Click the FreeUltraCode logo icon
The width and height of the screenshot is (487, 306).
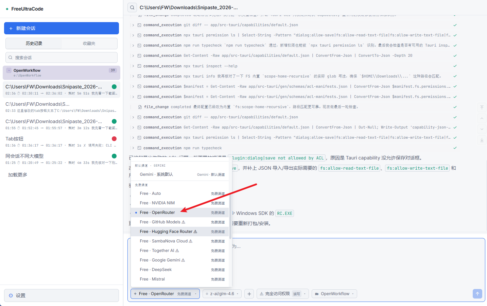tap(7, 9)
